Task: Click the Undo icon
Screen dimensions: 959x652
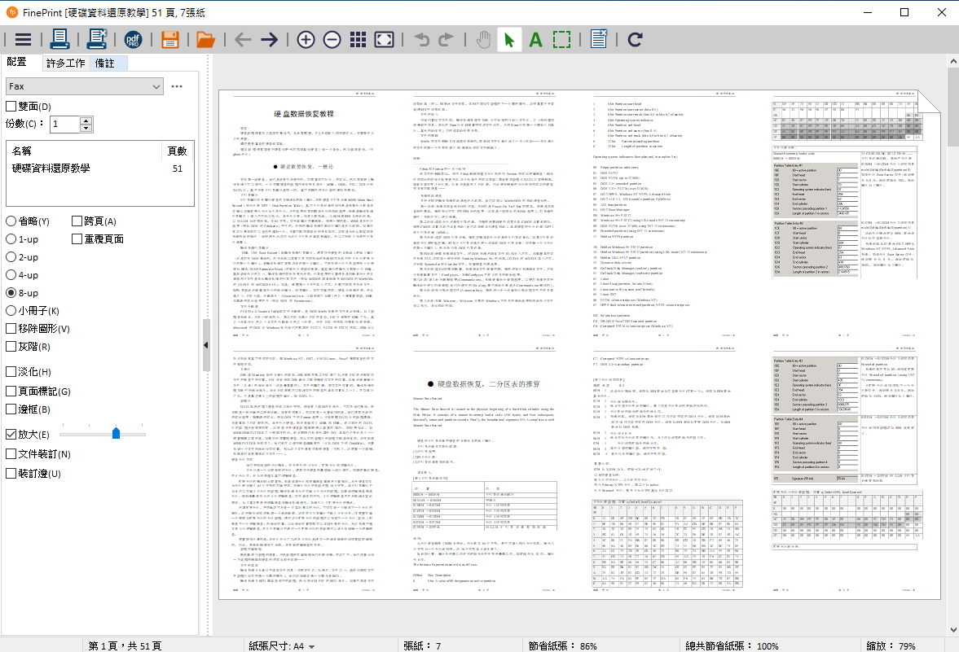Action: (421, 40)
